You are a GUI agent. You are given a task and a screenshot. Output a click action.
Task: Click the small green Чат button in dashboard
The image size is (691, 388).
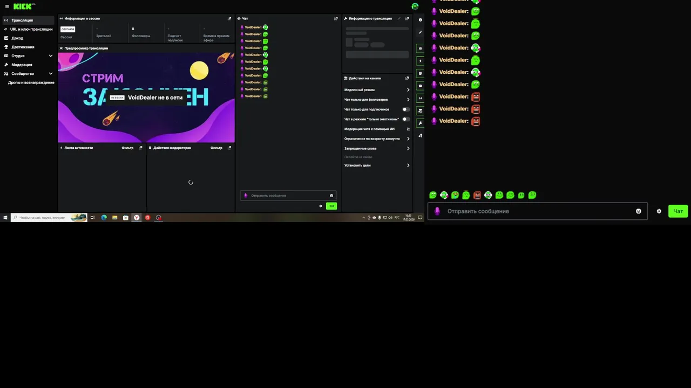coord(331,206)
